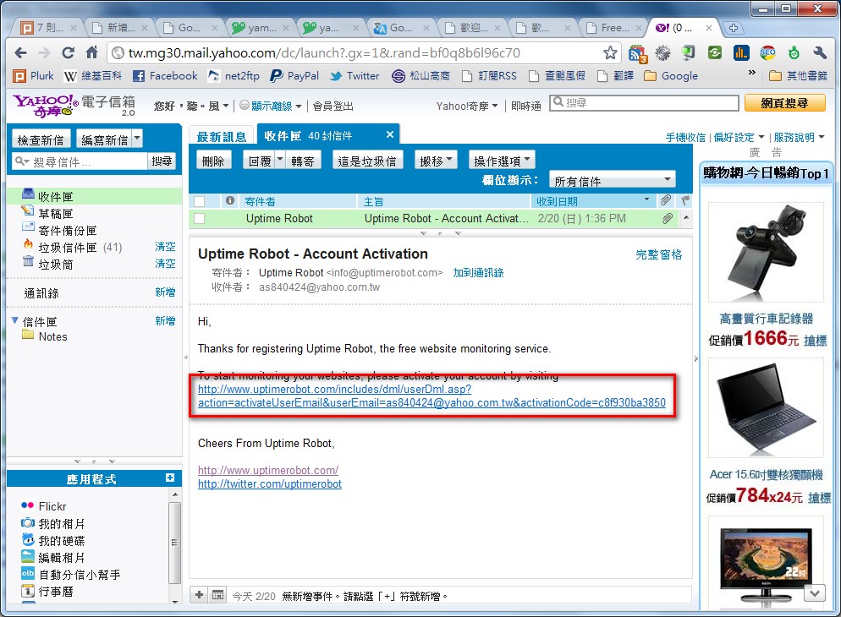841x617 pixels.
Task: Add a calendar event with plus button
Action: tap(199, 595)
